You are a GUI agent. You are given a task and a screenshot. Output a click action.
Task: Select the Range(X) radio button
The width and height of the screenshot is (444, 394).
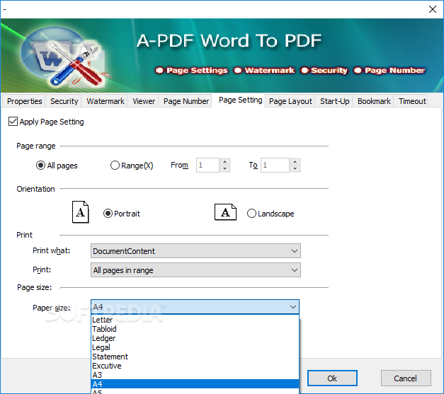coord(115,166)
